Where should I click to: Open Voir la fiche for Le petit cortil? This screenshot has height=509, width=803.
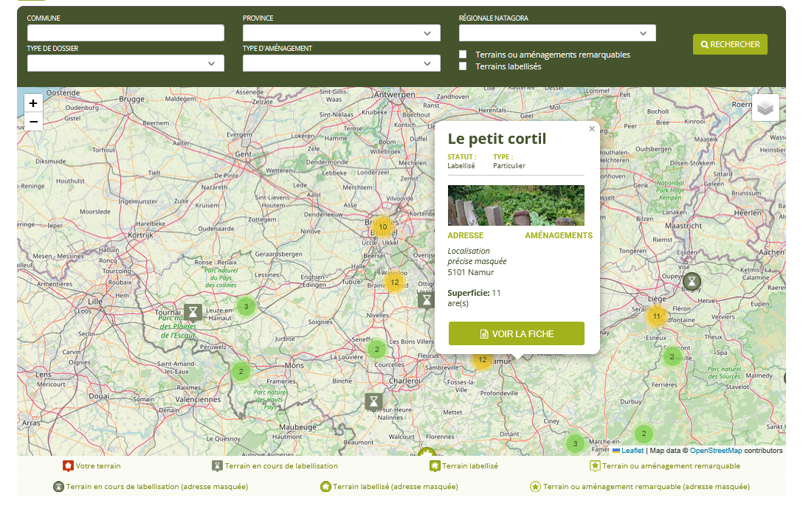point(516,333)
